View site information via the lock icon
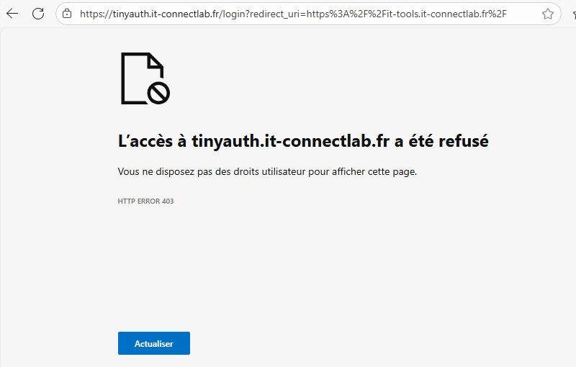576x367 pixels. coord(67,14)
